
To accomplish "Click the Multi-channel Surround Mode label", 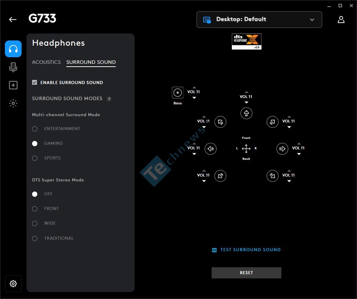I will click(x=66, y=115).
